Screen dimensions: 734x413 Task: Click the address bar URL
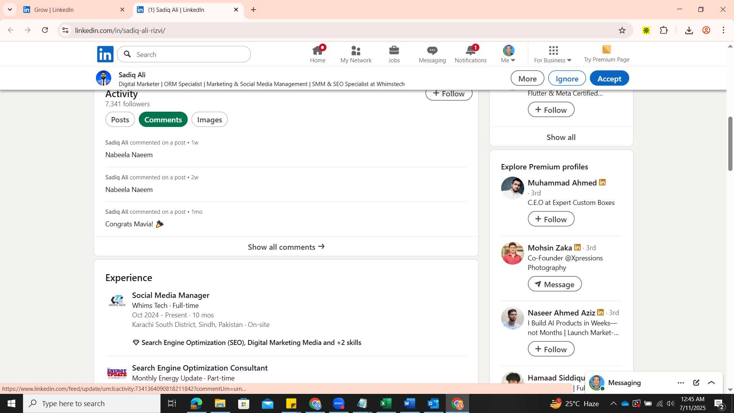(120, 30)
